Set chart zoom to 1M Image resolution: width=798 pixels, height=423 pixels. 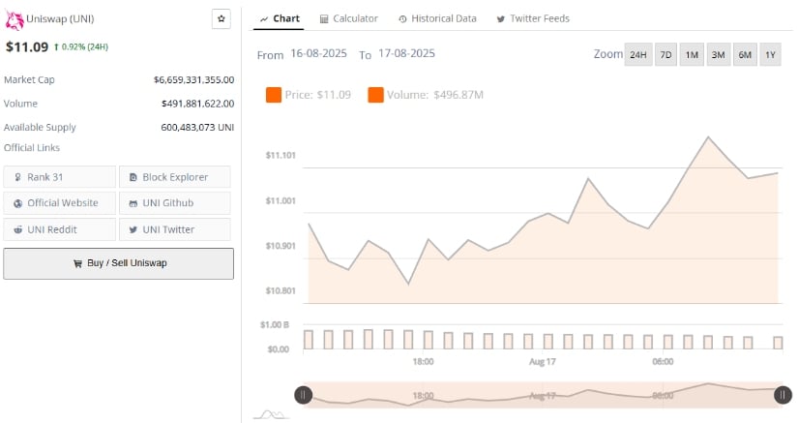point(692,54)
